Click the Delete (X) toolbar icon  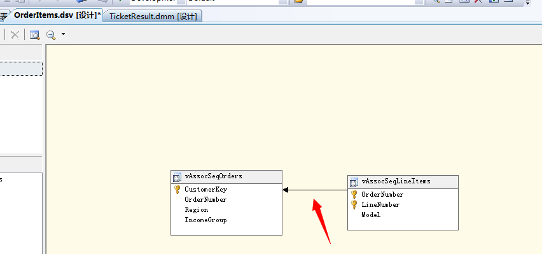coord(15,35)
